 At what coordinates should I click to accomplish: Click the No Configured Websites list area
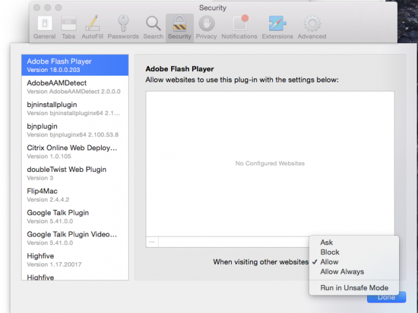270,164
